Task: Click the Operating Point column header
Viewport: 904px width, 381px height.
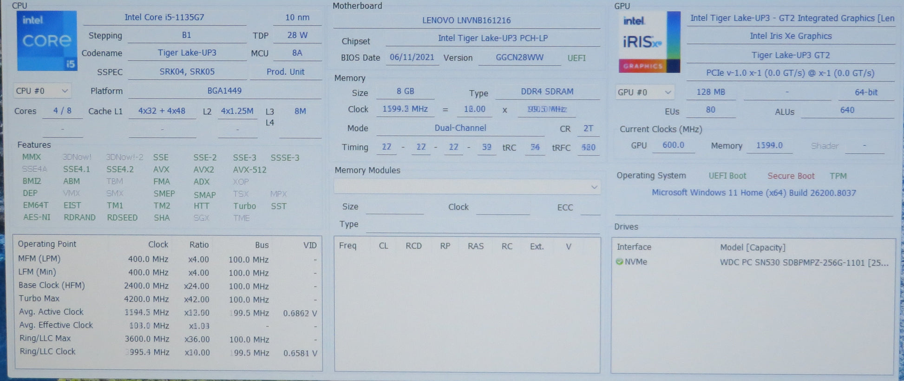Action: (x=47, y=244)
